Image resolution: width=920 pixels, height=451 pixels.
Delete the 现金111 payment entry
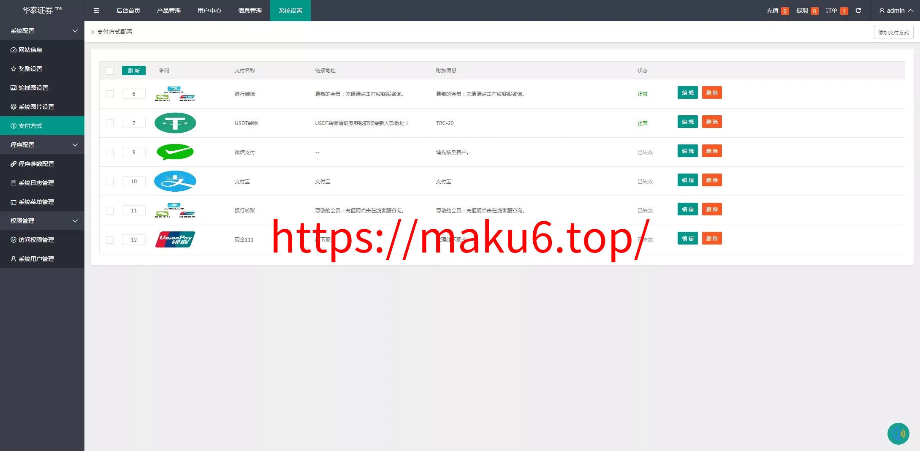point(712,238)
